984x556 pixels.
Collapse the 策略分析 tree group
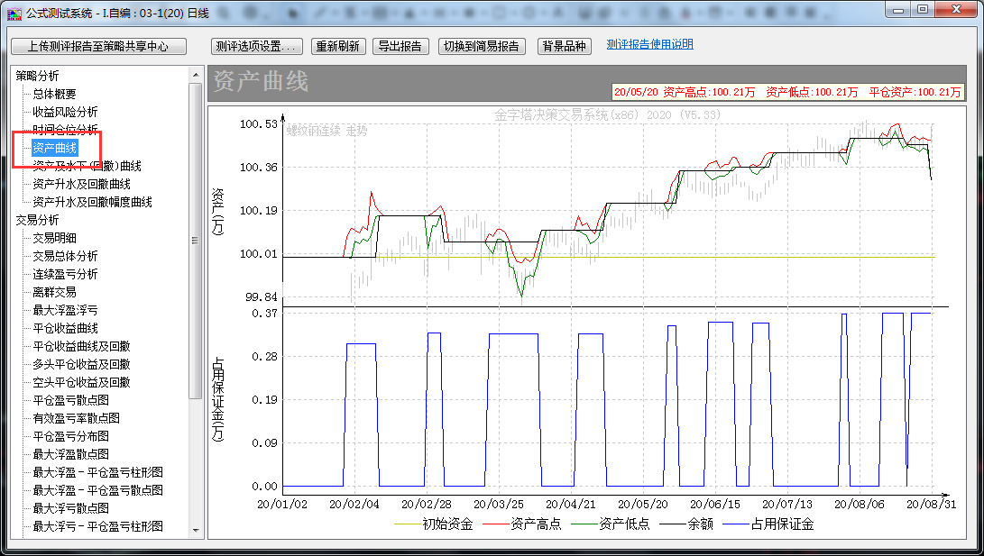coord(38,76)
